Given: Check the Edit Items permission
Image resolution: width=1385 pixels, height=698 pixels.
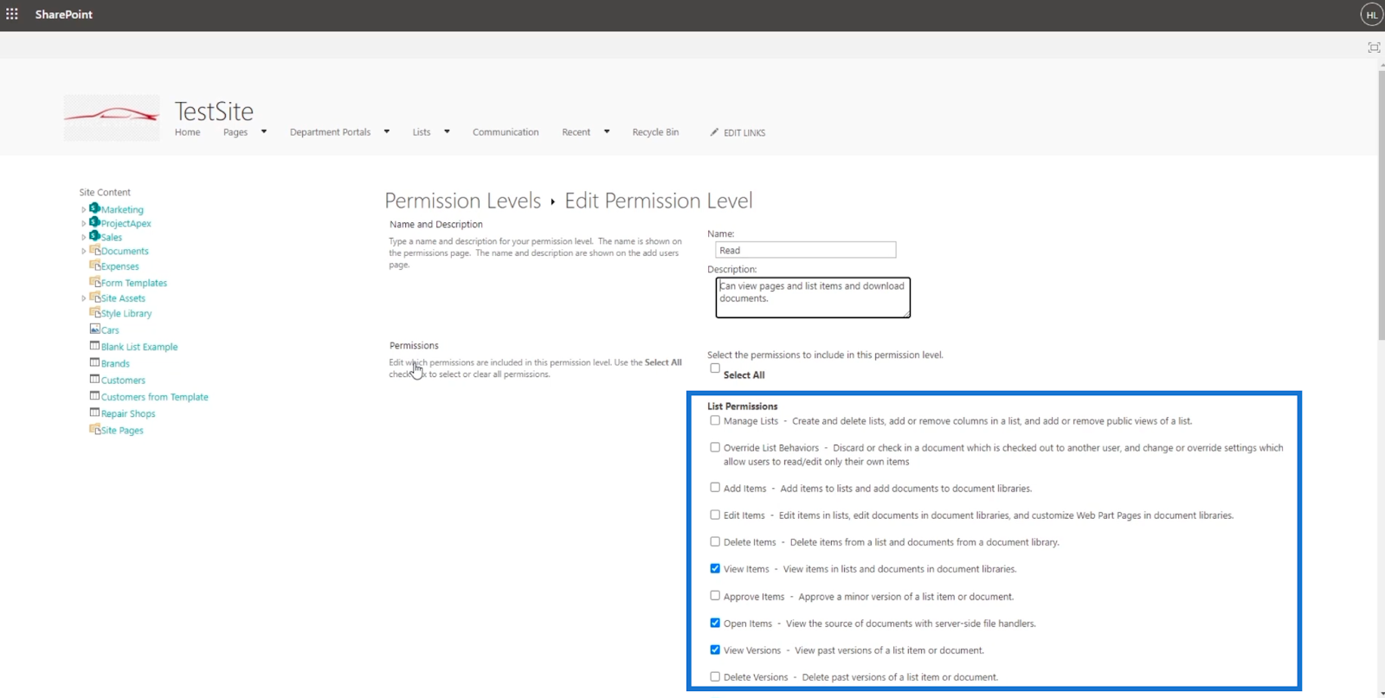Looking at the screenshot, I should click(715, 515).
